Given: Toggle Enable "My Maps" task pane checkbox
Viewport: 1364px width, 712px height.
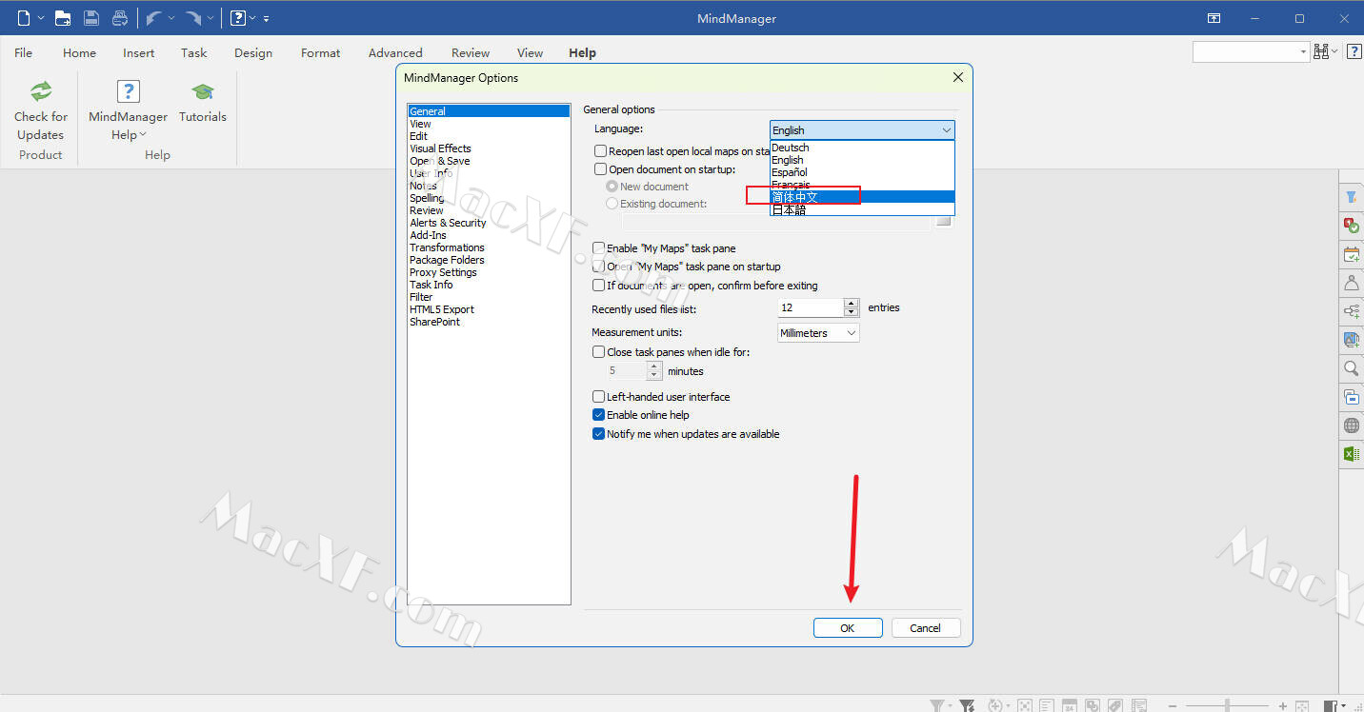Looking at the screenshot, I should [598, 248].
